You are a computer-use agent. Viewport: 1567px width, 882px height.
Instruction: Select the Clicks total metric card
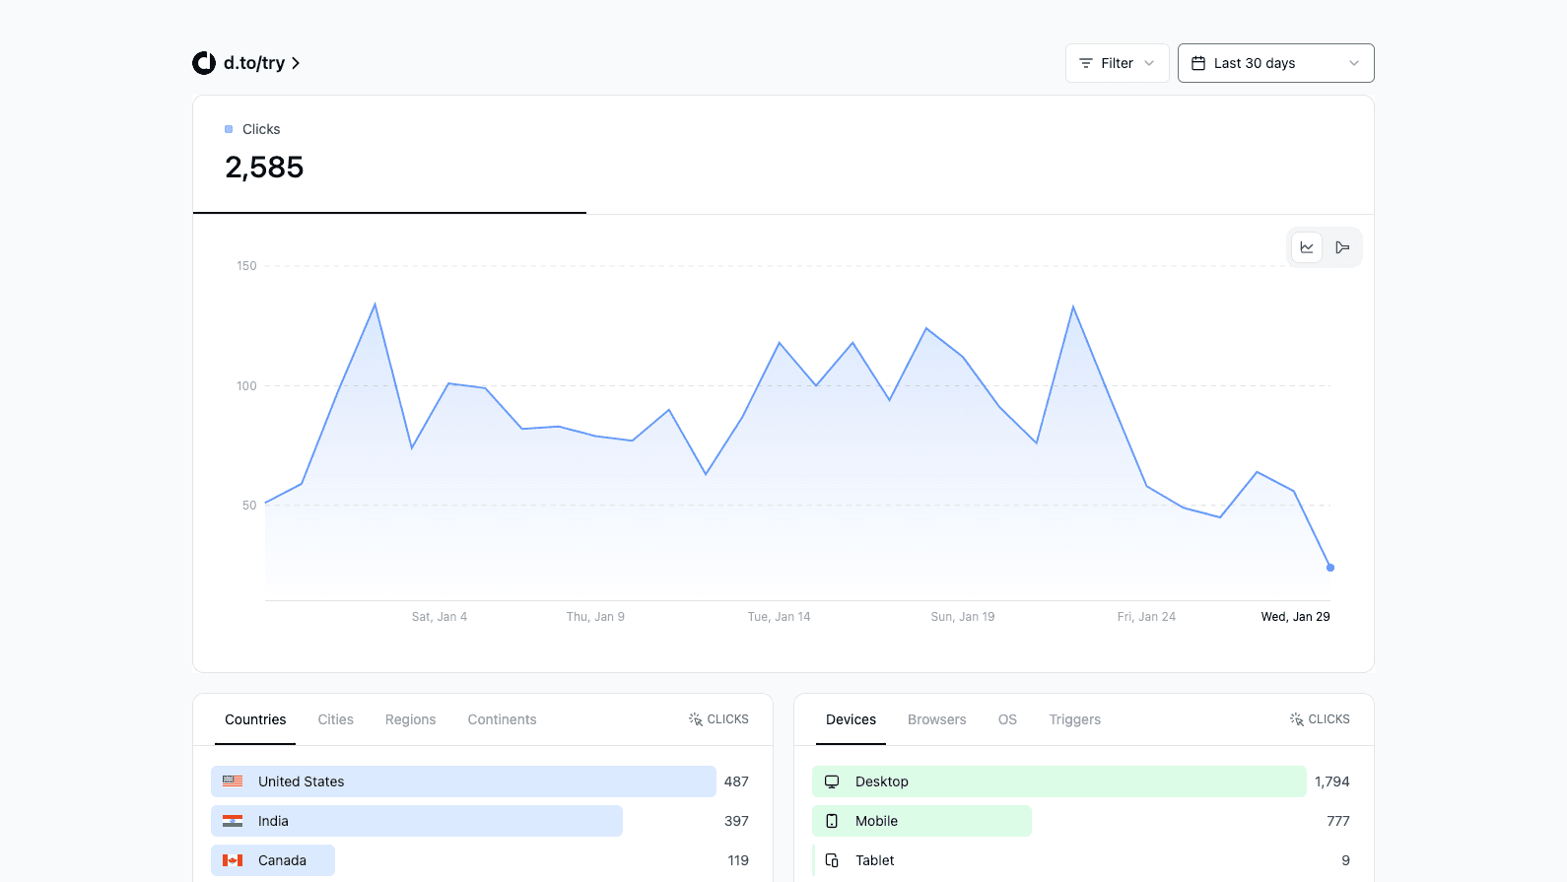pyautogui.click(x=389, y=155)
